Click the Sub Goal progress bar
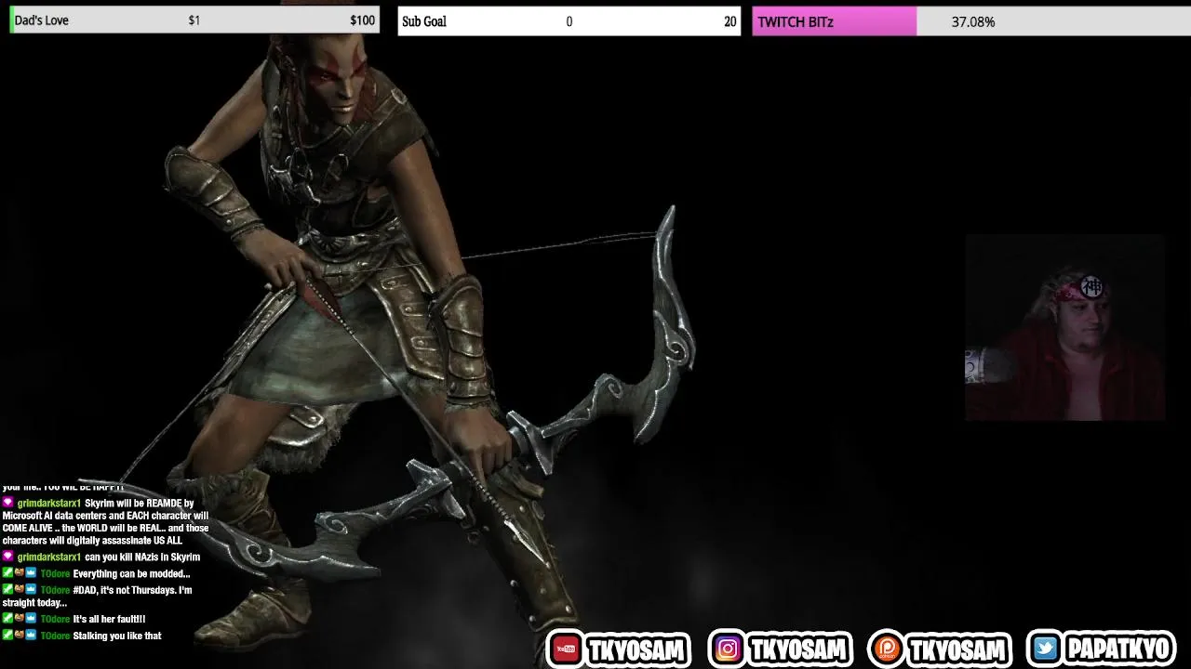Viewport: 1191px width, 669px height. 569,21
